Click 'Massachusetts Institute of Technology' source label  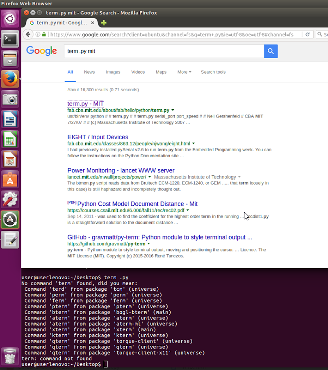click(195, 177)
